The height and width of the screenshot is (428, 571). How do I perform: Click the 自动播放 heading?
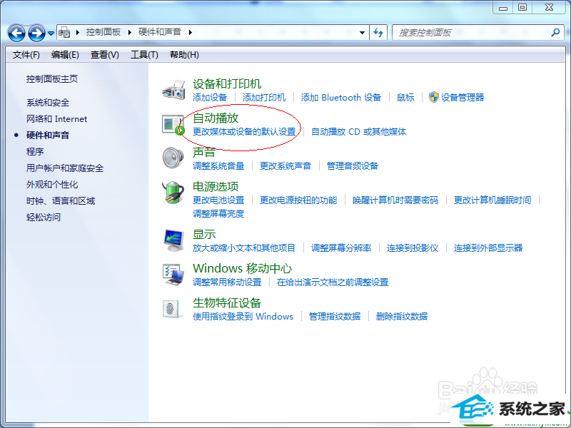[216, 118]
